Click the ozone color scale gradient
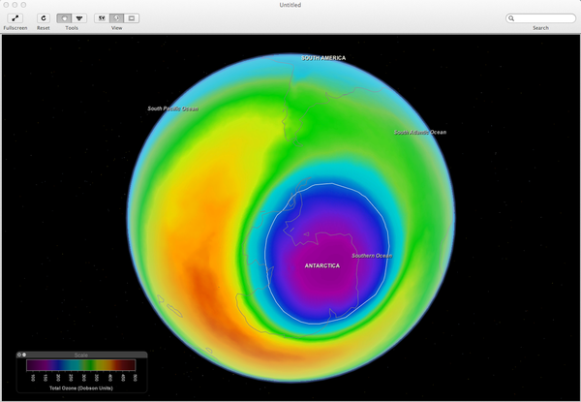 point(81,365)
